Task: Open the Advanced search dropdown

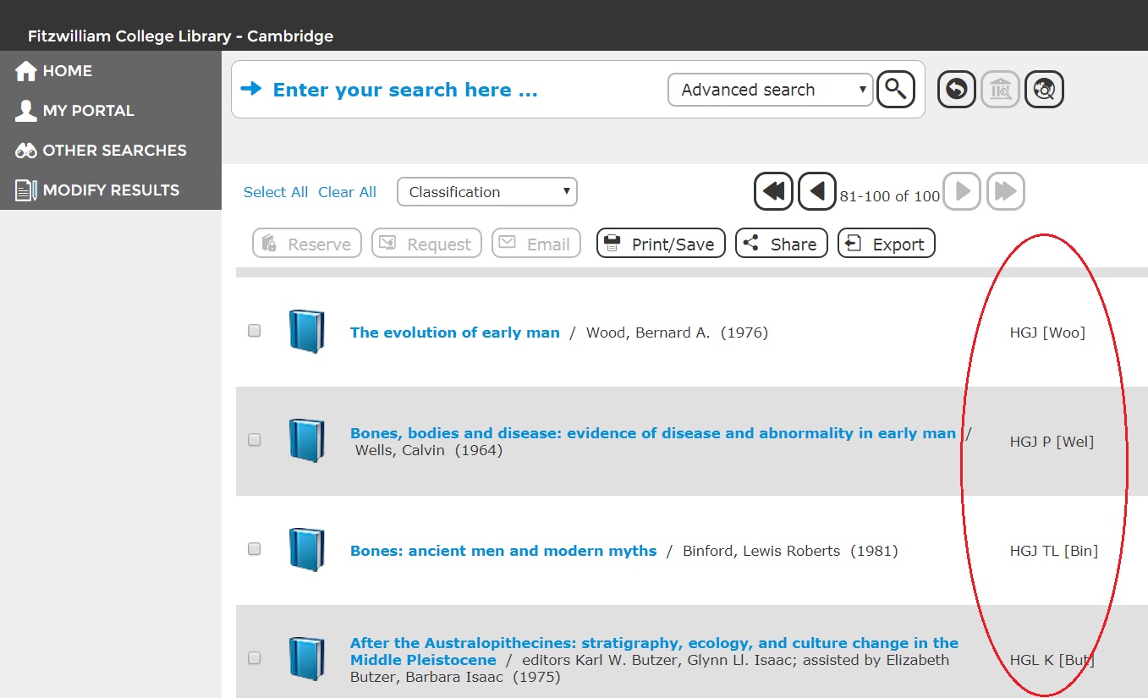Action: 770,90
